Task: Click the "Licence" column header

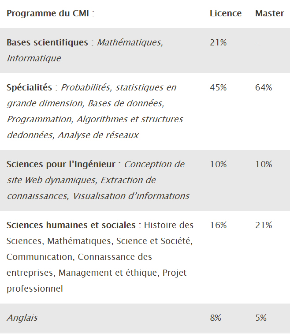Action: 225,13
